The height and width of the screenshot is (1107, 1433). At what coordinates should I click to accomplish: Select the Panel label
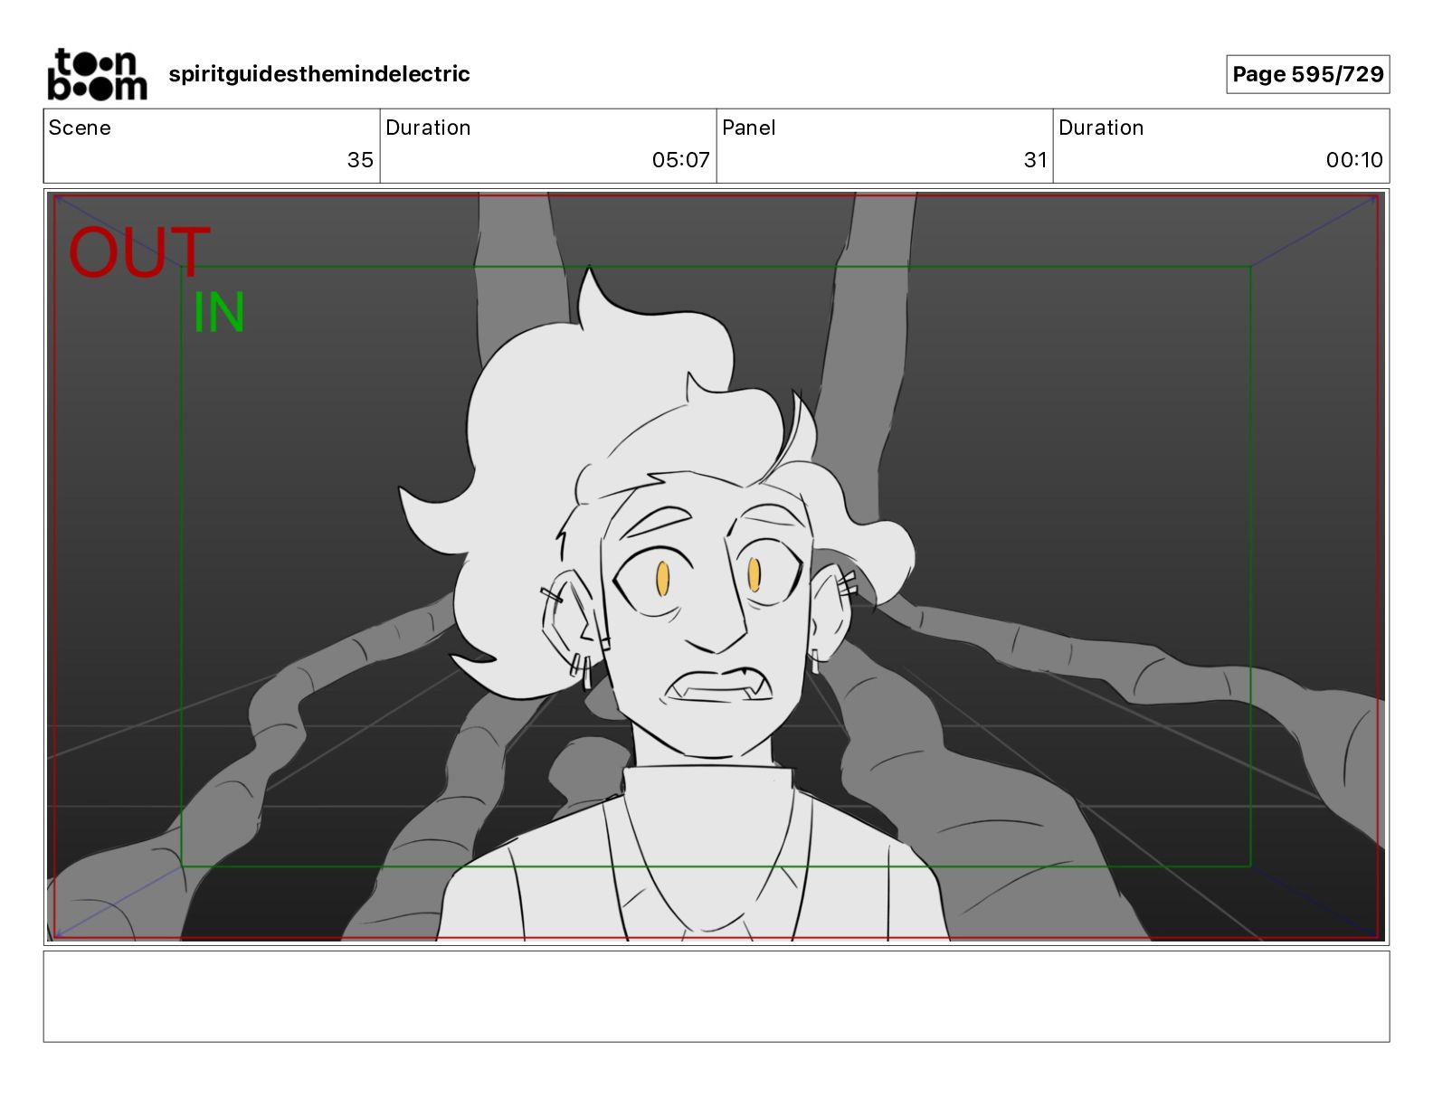pyautogui.click(x=749, y=128)
